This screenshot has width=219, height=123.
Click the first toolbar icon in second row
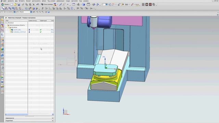[3, 8]
